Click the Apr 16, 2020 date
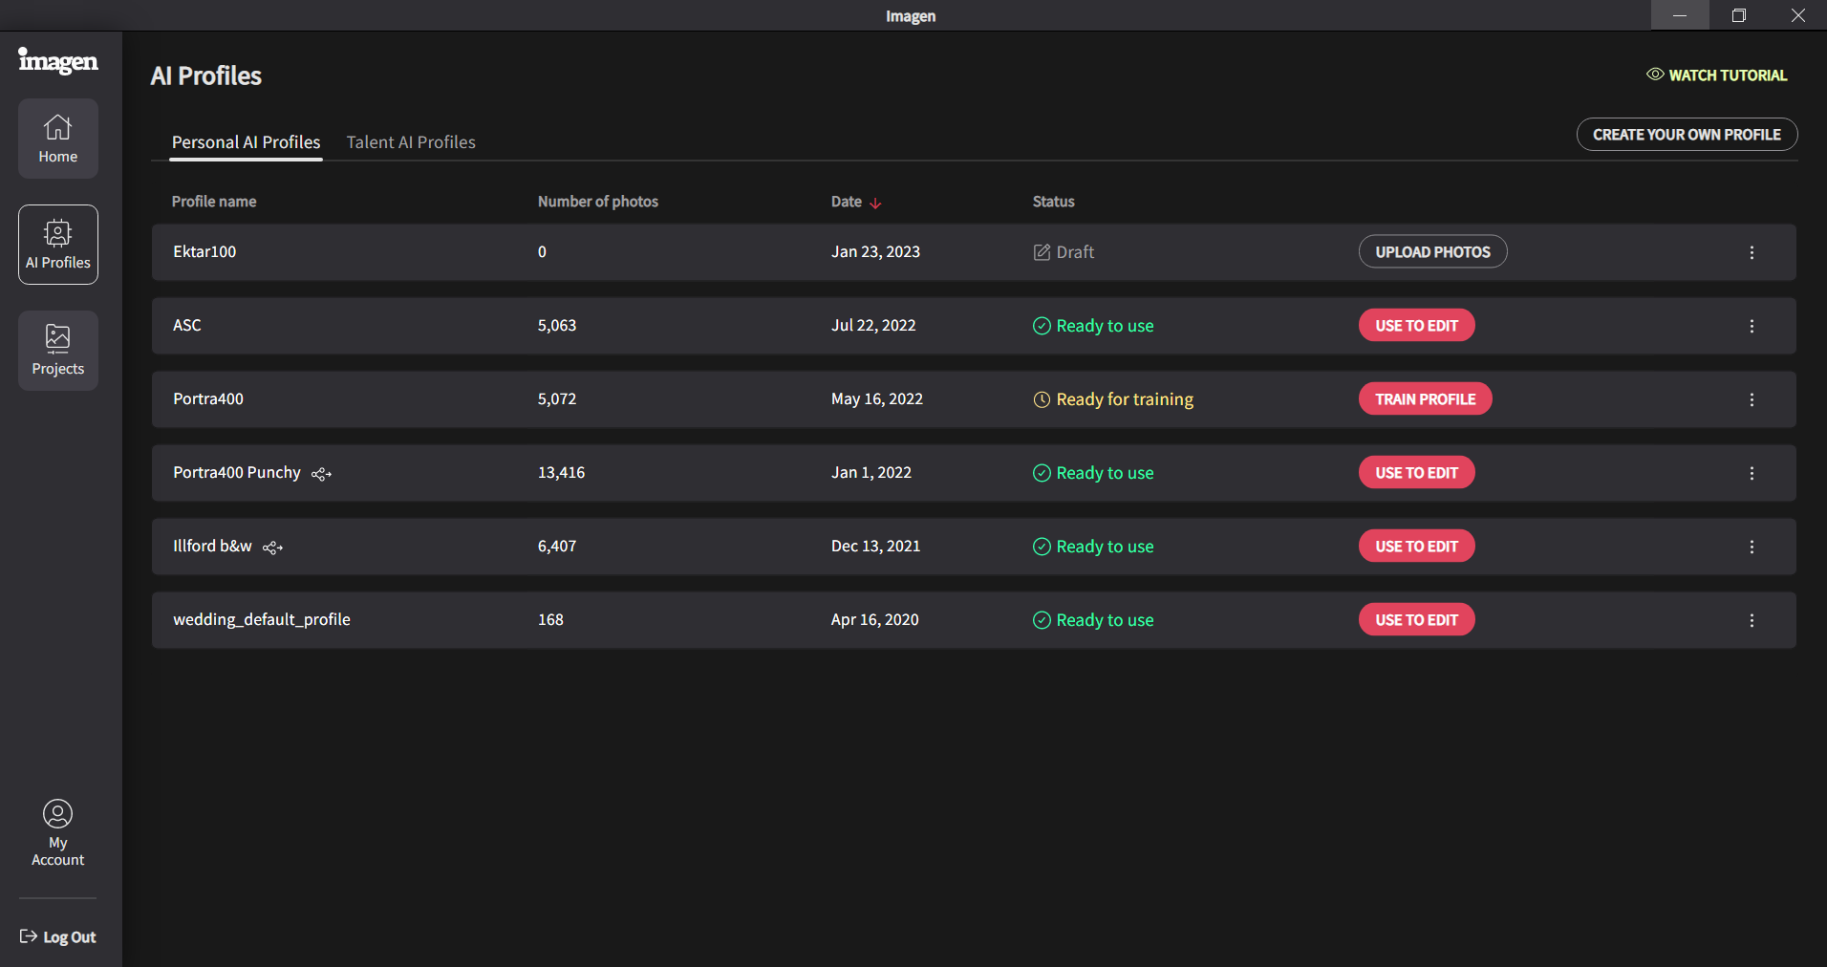Screen dimensions: 1827x967 tap(874, 619)
